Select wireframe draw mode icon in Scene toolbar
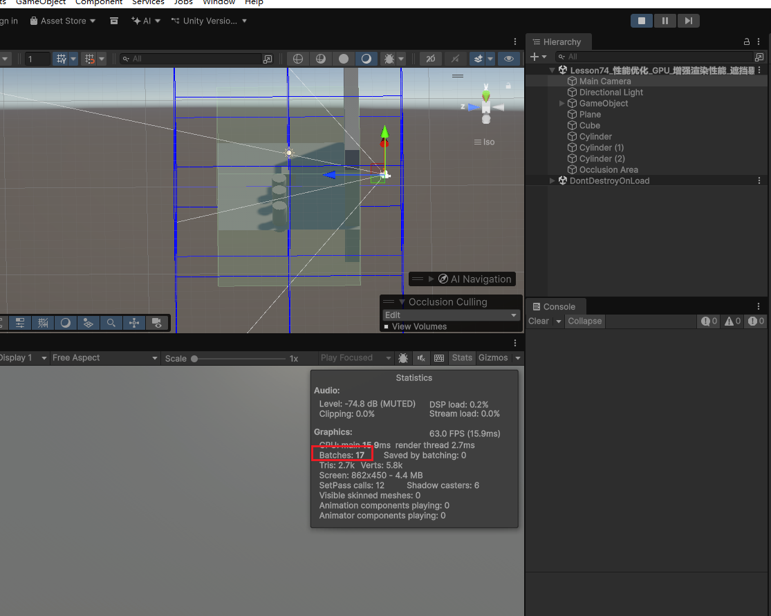The width and height of the screenshot is (771, 616). pyautogui.click(x=297, y=59)
